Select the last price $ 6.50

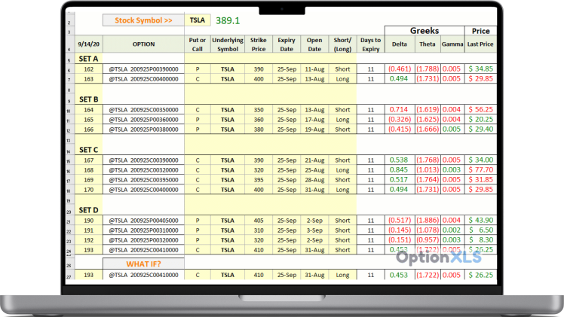[480, 230]
